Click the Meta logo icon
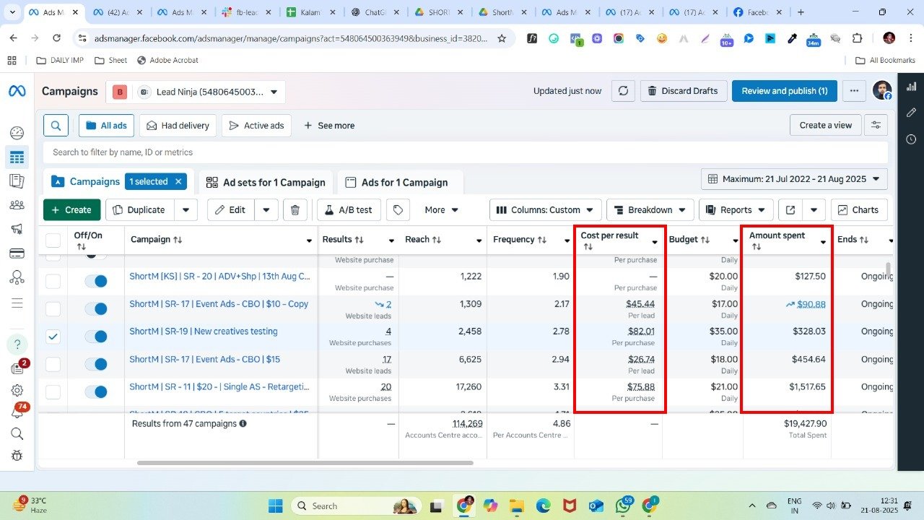 tap(17, 91)
